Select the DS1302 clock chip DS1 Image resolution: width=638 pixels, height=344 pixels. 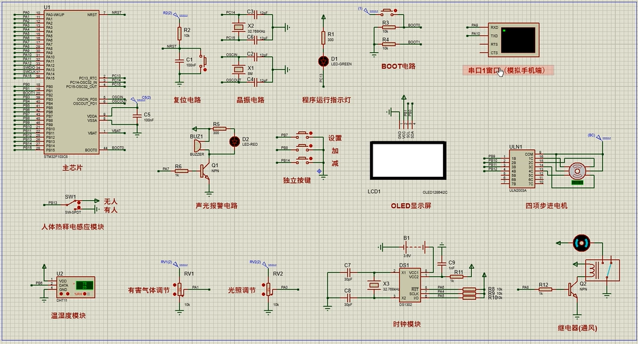(x=410, y=285)
